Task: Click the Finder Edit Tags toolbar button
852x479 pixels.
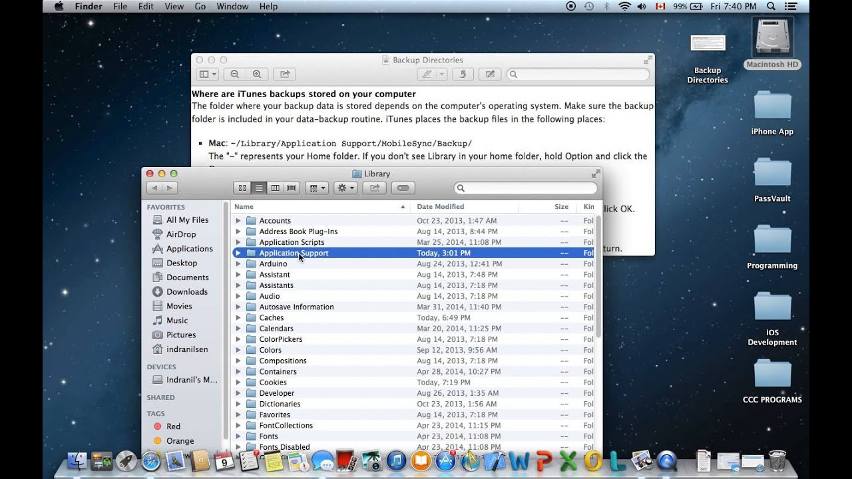Action: pos(403,188)
